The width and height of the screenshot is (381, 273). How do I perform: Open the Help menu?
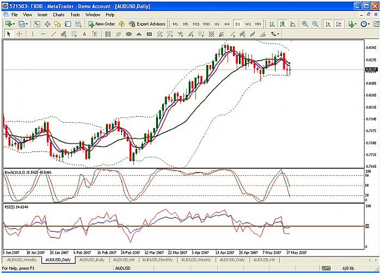click(110, 15)
